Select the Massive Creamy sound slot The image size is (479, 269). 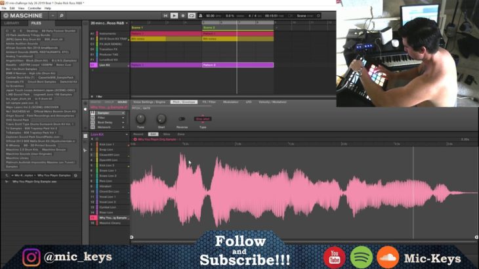110,223
